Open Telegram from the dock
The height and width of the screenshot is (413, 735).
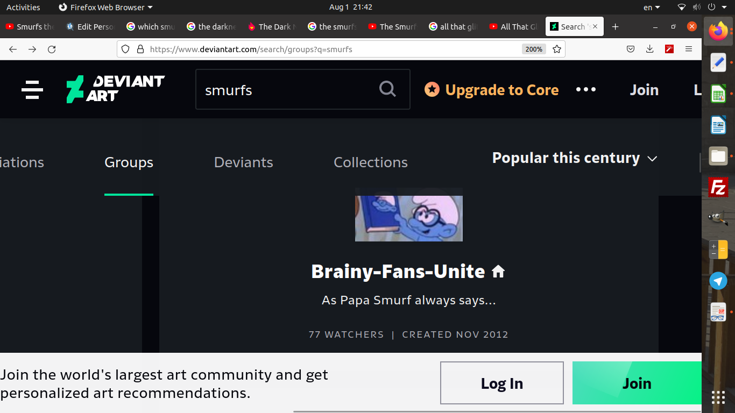[718, 280]
